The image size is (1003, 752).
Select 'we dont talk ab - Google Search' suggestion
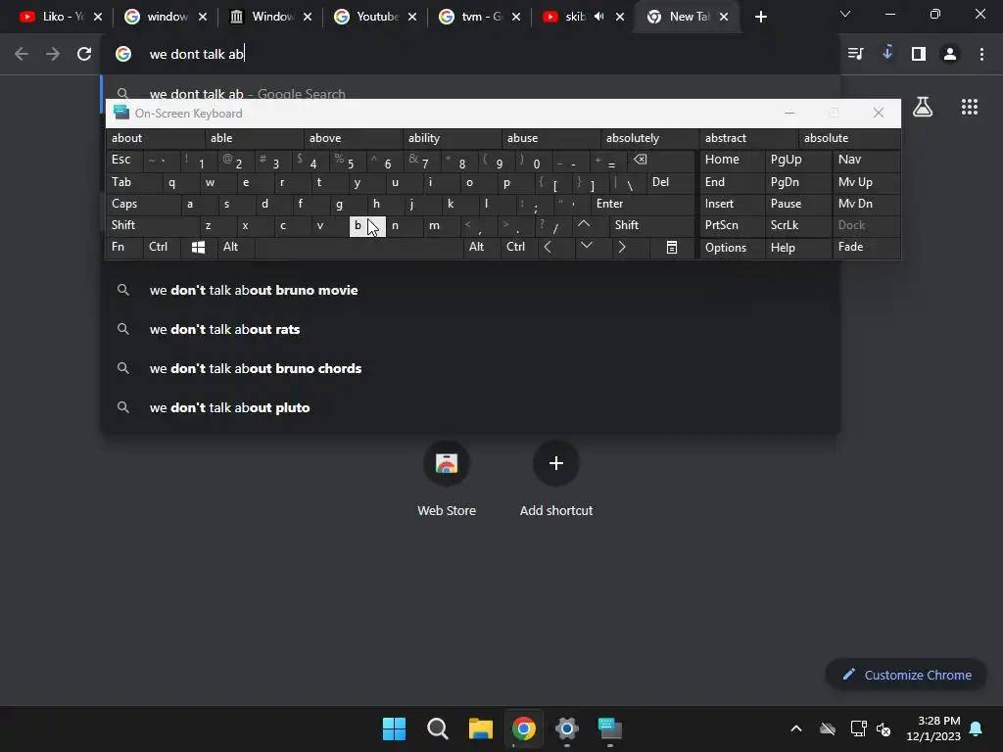click(471, 89)
